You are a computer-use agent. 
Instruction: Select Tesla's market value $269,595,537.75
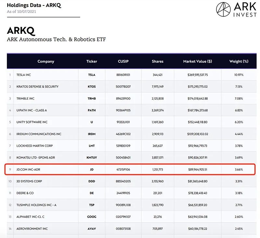click(198, 75)
